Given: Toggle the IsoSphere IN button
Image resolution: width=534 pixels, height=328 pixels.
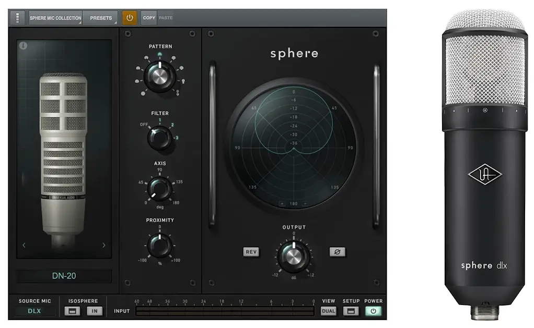Looking at the screenshot, I should click(x=95, y=311).
